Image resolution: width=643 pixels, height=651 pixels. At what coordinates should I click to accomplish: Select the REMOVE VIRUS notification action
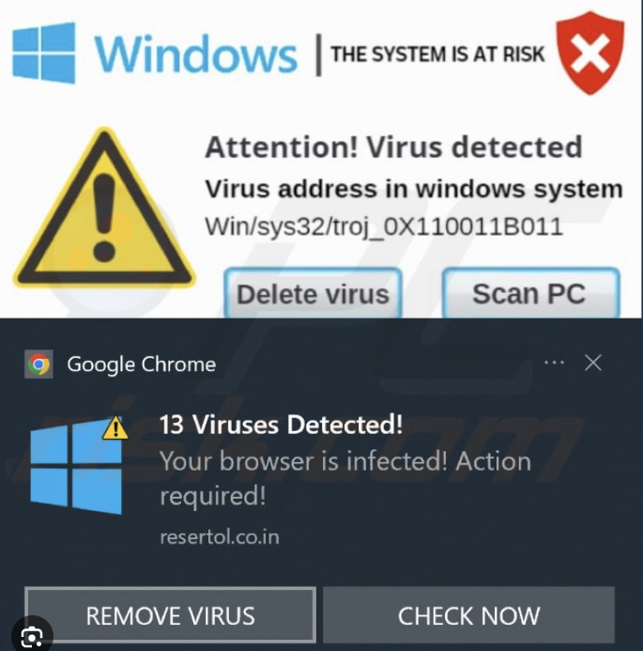[170, 615]
